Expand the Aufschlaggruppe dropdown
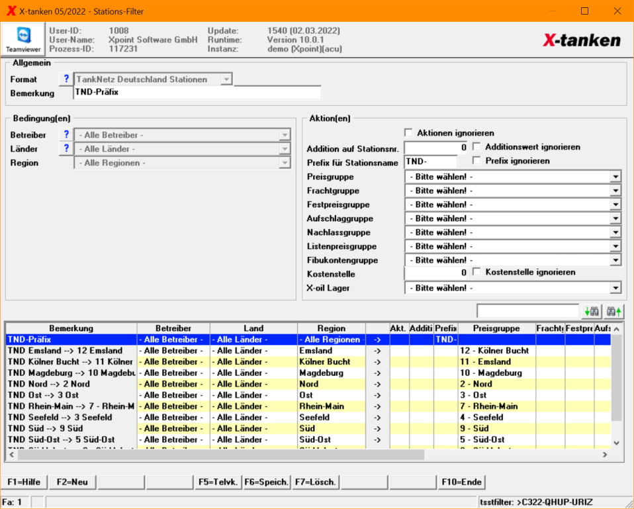 pos(615,218)
